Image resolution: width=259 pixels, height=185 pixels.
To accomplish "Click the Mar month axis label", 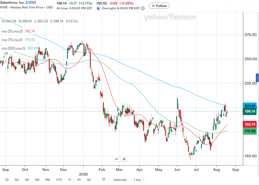I will [x=119, y=170].
